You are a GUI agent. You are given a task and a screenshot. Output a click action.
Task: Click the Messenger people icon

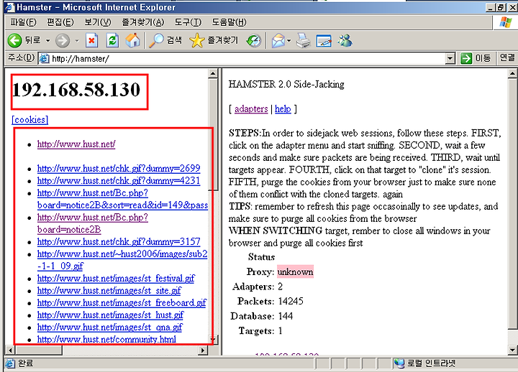click(x=345, y=40)
